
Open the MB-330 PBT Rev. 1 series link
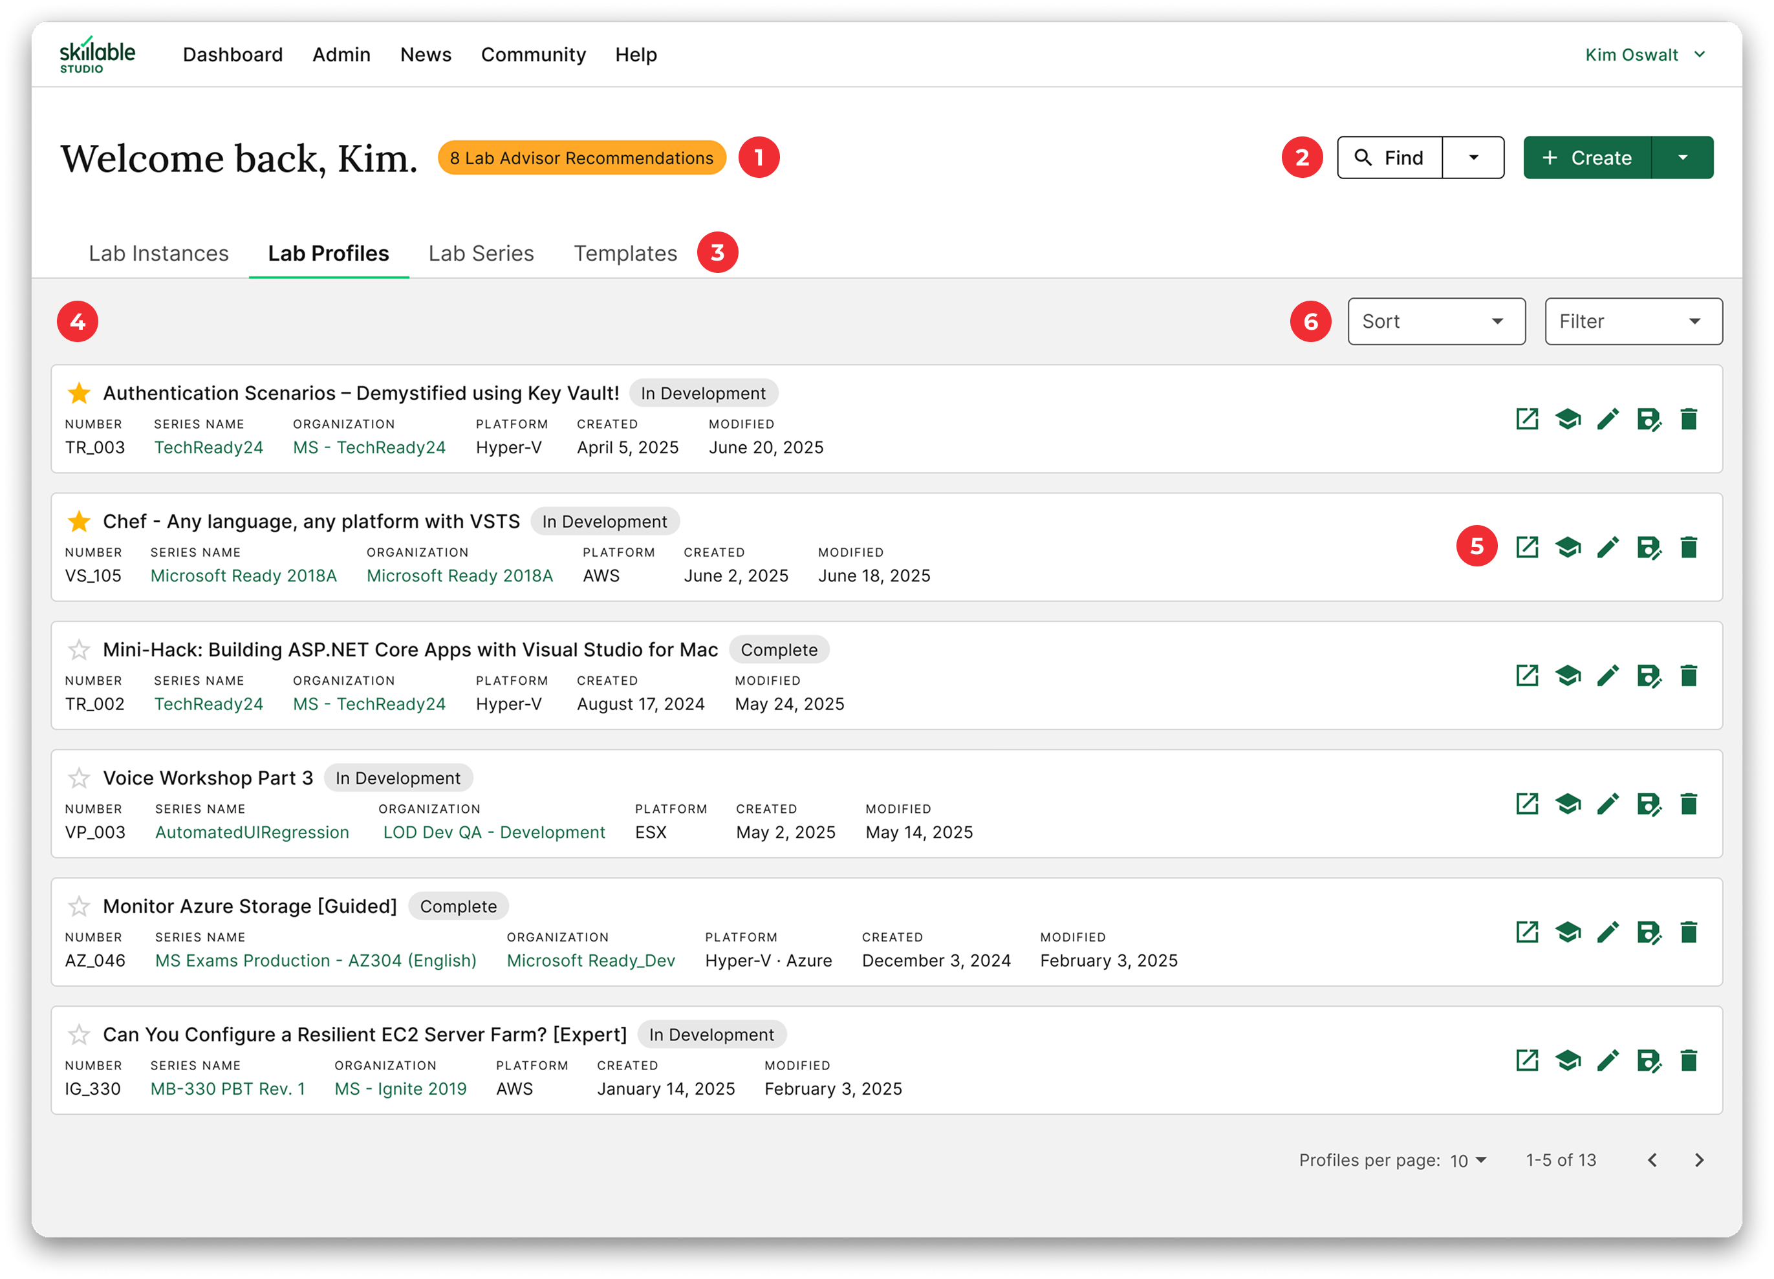228,1089
